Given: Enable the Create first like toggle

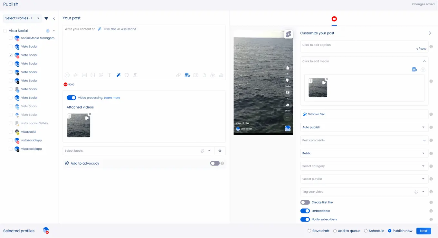Looking at the screenshot, I should pos(305,202).
